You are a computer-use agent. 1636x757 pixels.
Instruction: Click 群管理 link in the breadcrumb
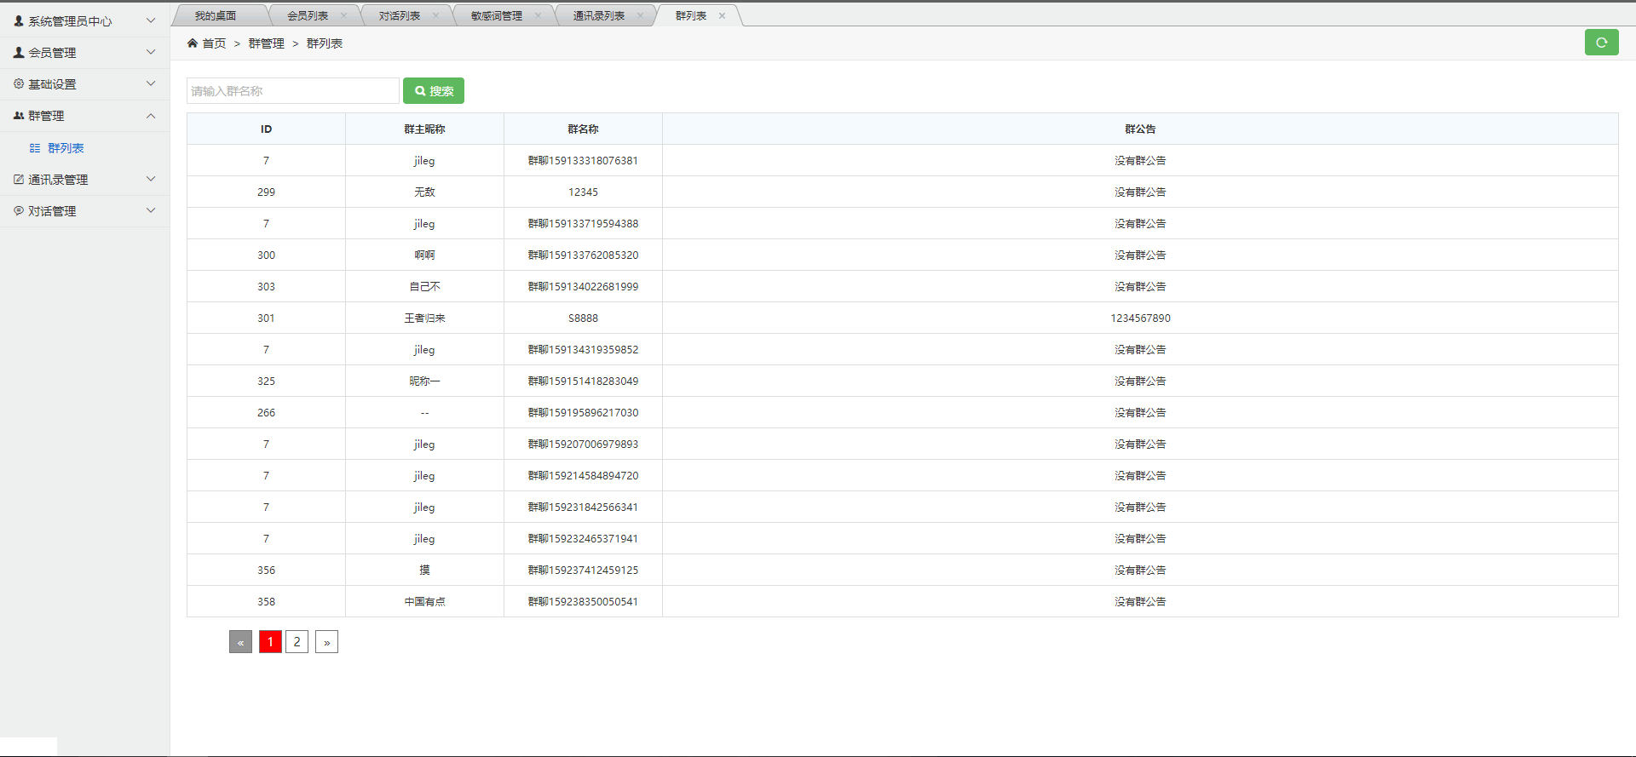(x=266, y=43)
